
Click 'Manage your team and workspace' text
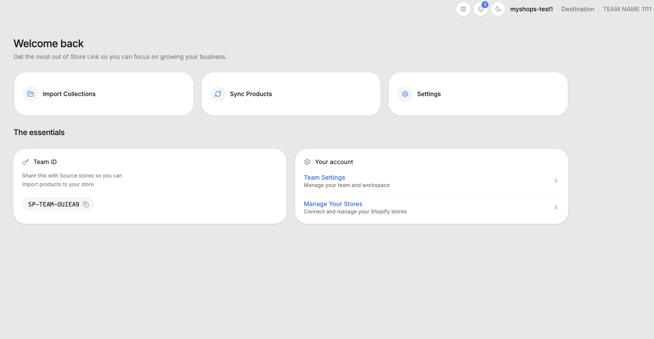[347, 185]
